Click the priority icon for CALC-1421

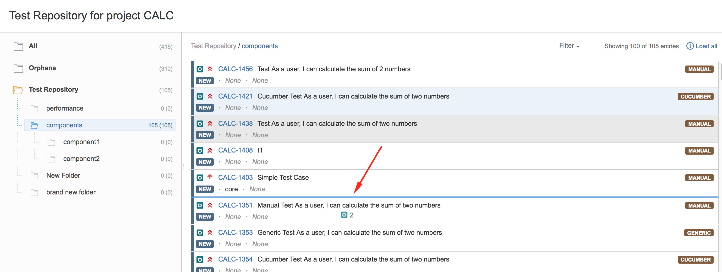point(210,96)
